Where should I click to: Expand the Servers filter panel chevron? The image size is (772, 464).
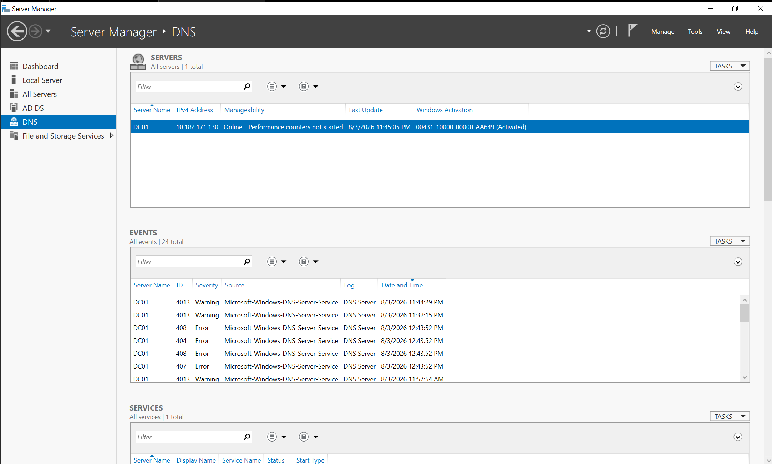pos(738,87)
